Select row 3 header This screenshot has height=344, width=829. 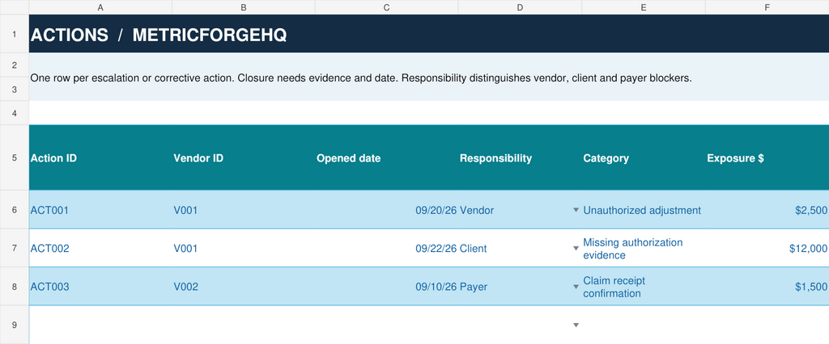tap(15, 89)
